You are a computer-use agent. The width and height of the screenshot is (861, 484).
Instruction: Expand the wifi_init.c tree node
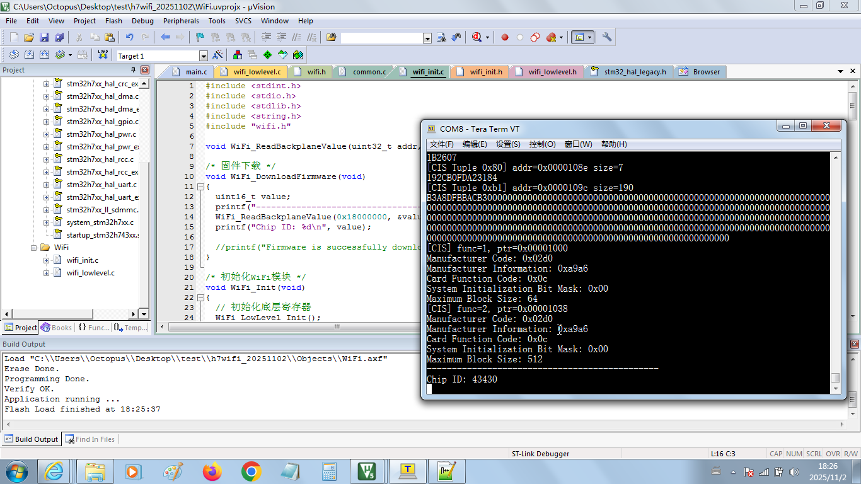(x=46, y=260)
